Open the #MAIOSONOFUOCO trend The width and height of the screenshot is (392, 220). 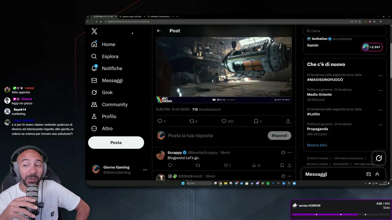[x=325, y=80]
